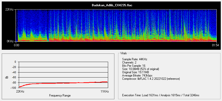This screenshot has width=222, height=101.
Task: Click the Budokan_Adlib_CX4235.flac file title
Action: pyautogui.click(x=111, y=5)
